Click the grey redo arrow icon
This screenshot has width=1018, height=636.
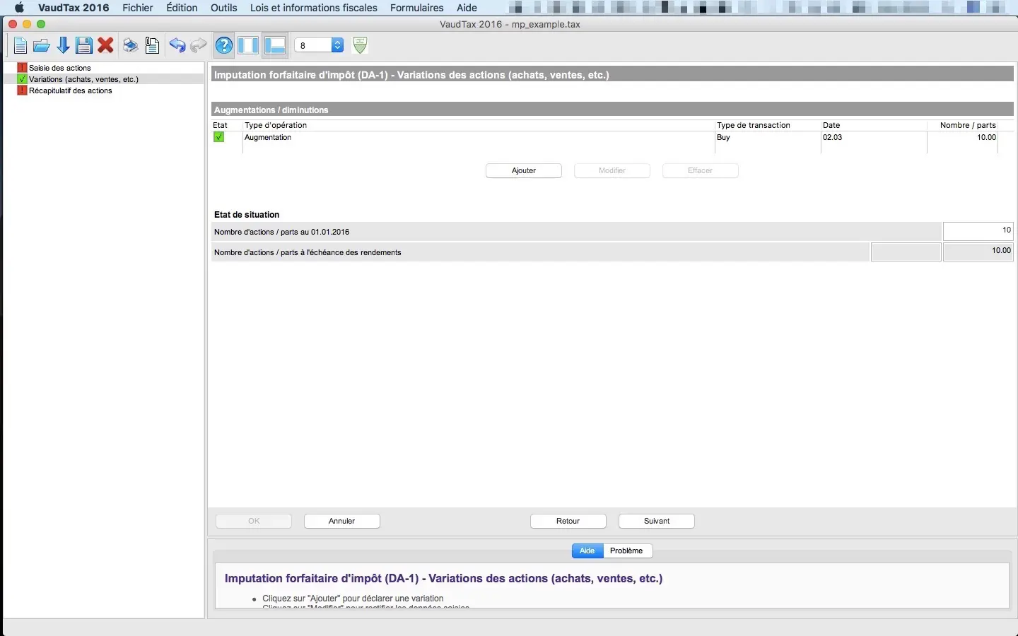coord(199,46)
